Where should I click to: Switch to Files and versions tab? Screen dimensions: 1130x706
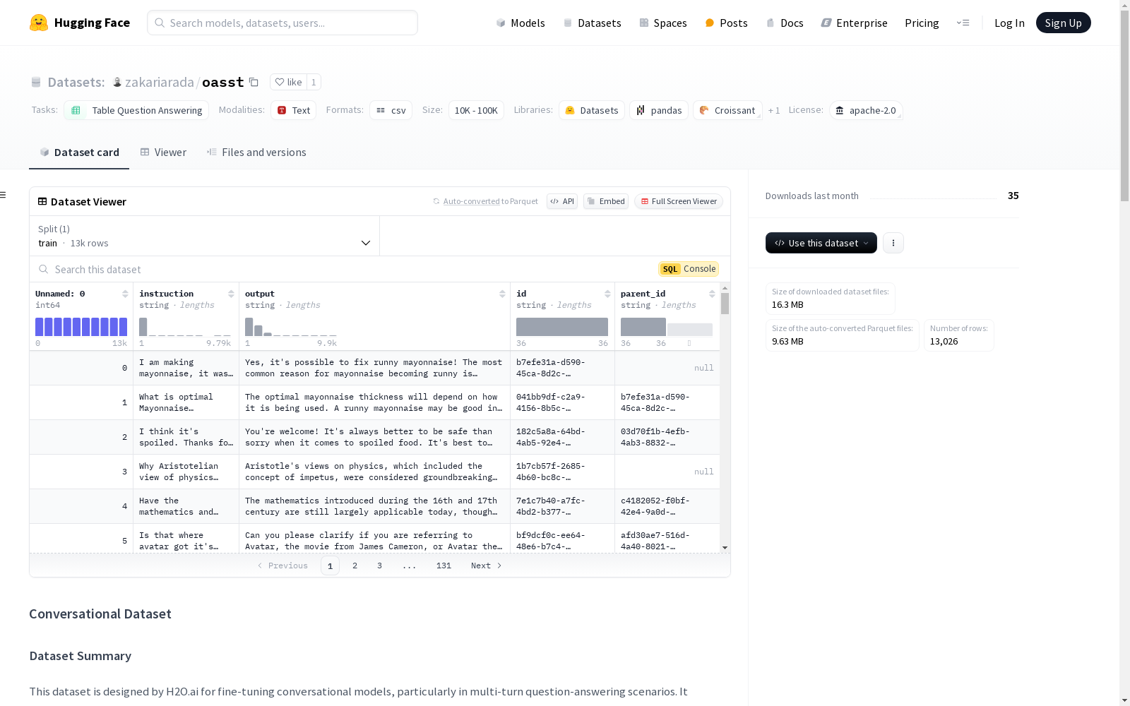[x=256, y=152]
